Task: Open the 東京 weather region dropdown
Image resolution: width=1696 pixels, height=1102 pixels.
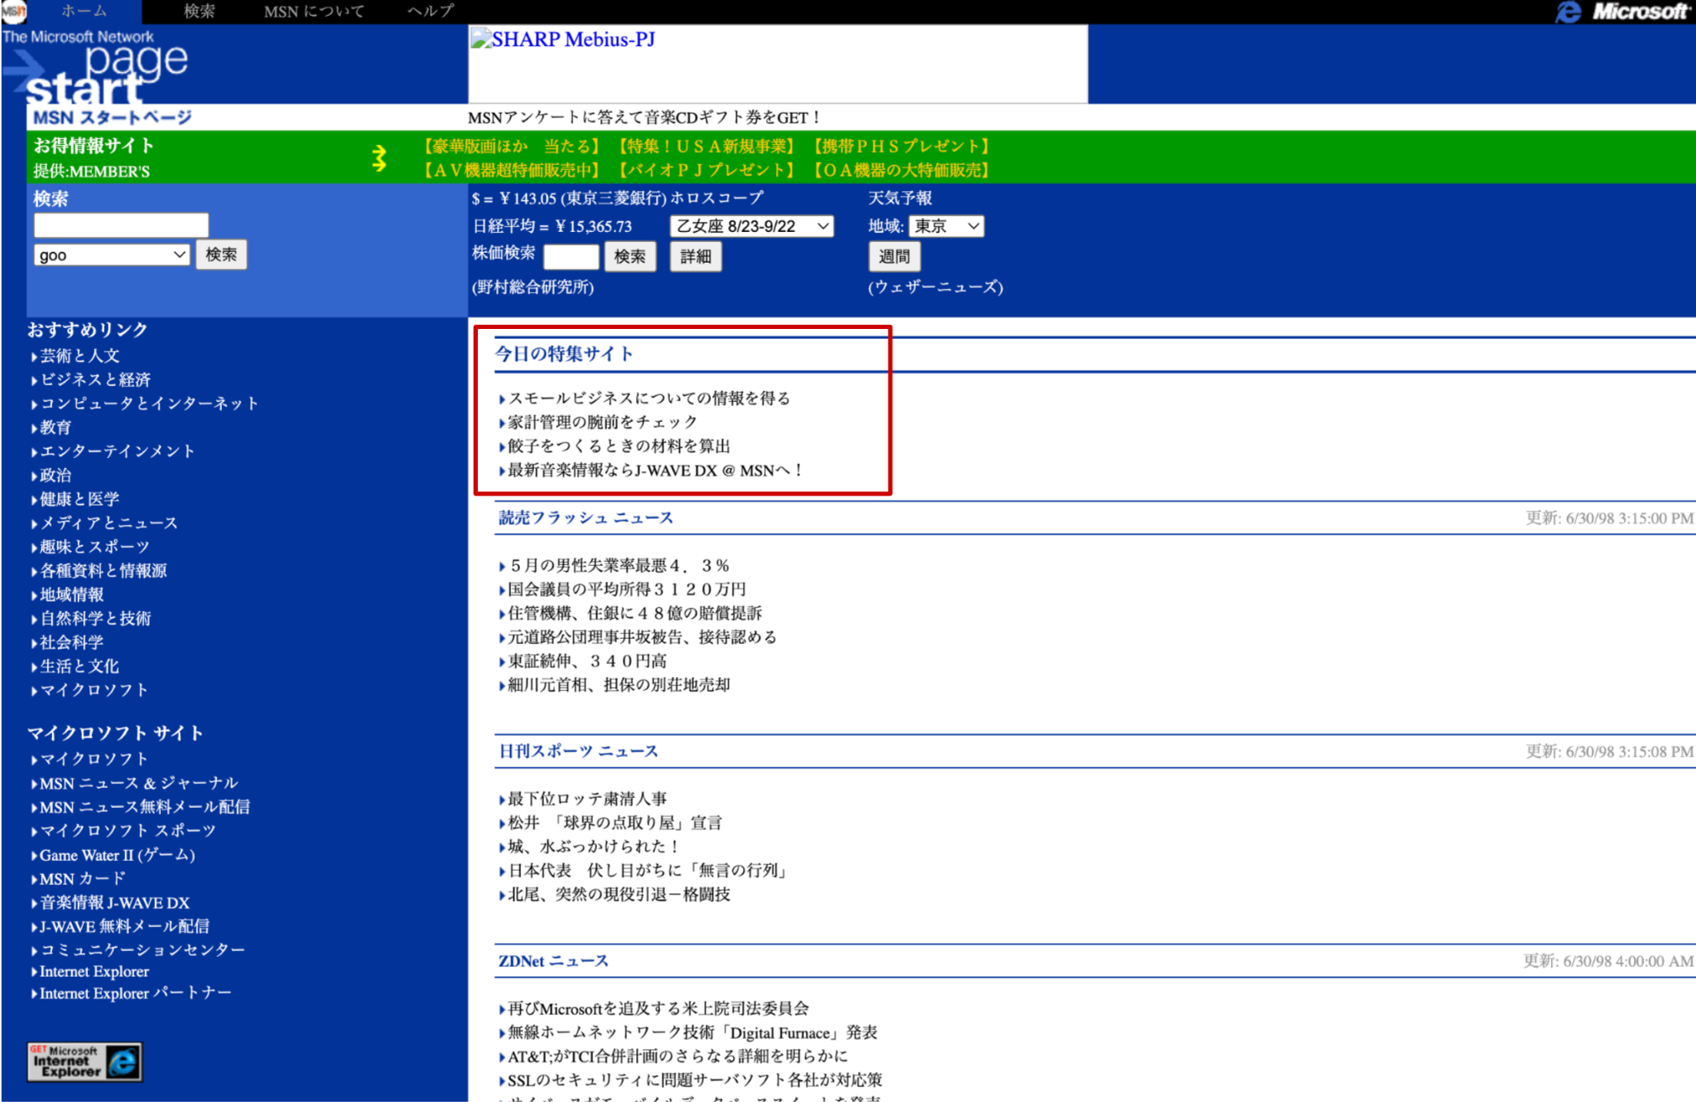Action: (946, 226)
